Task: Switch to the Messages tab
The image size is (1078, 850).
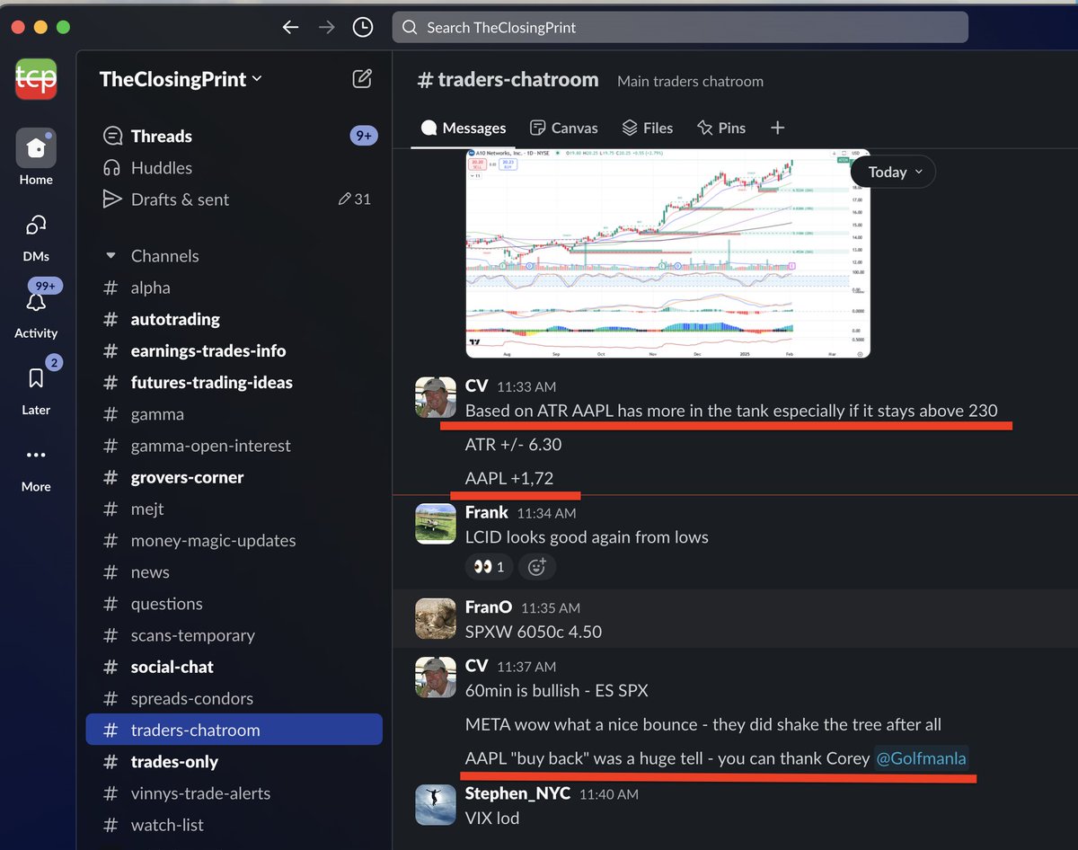Action: coord(464,128)
